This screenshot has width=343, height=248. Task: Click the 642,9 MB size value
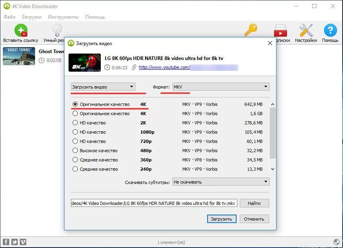point(253,104)
